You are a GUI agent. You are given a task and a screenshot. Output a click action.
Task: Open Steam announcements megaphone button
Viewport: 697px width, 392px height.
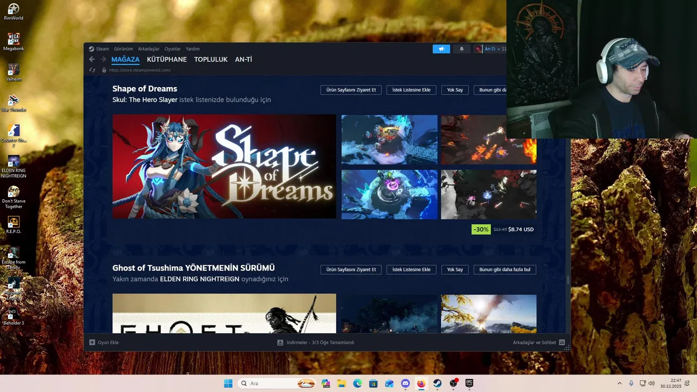tap(442, 49)
